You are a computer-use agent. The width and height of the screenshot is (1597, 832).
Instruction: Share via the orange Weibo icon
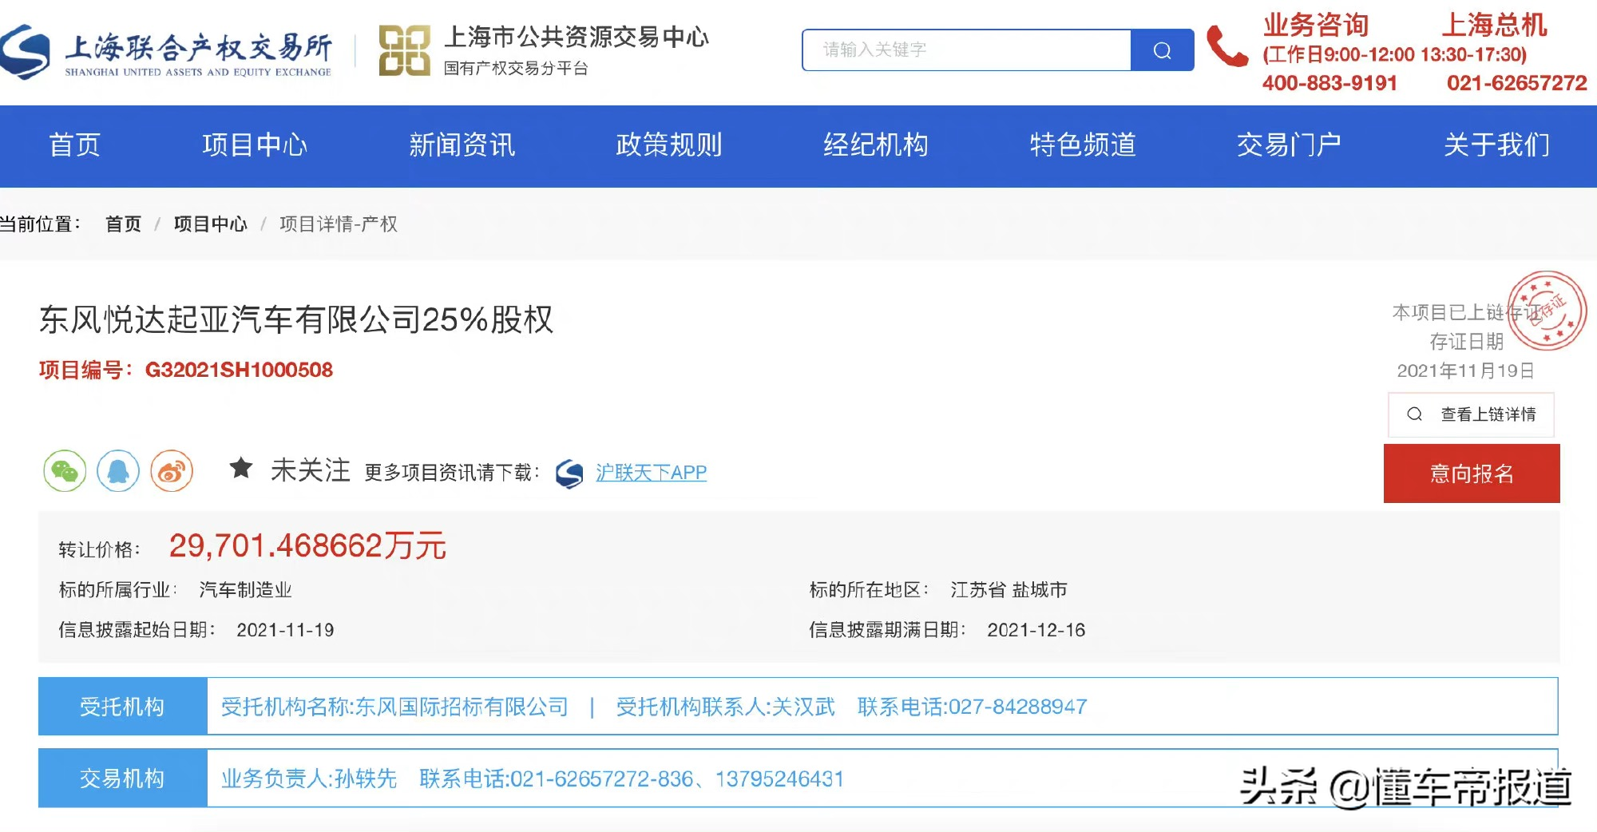(x=172, y=471)
